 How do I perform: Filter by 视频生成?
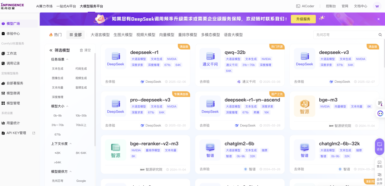point(81,78)
